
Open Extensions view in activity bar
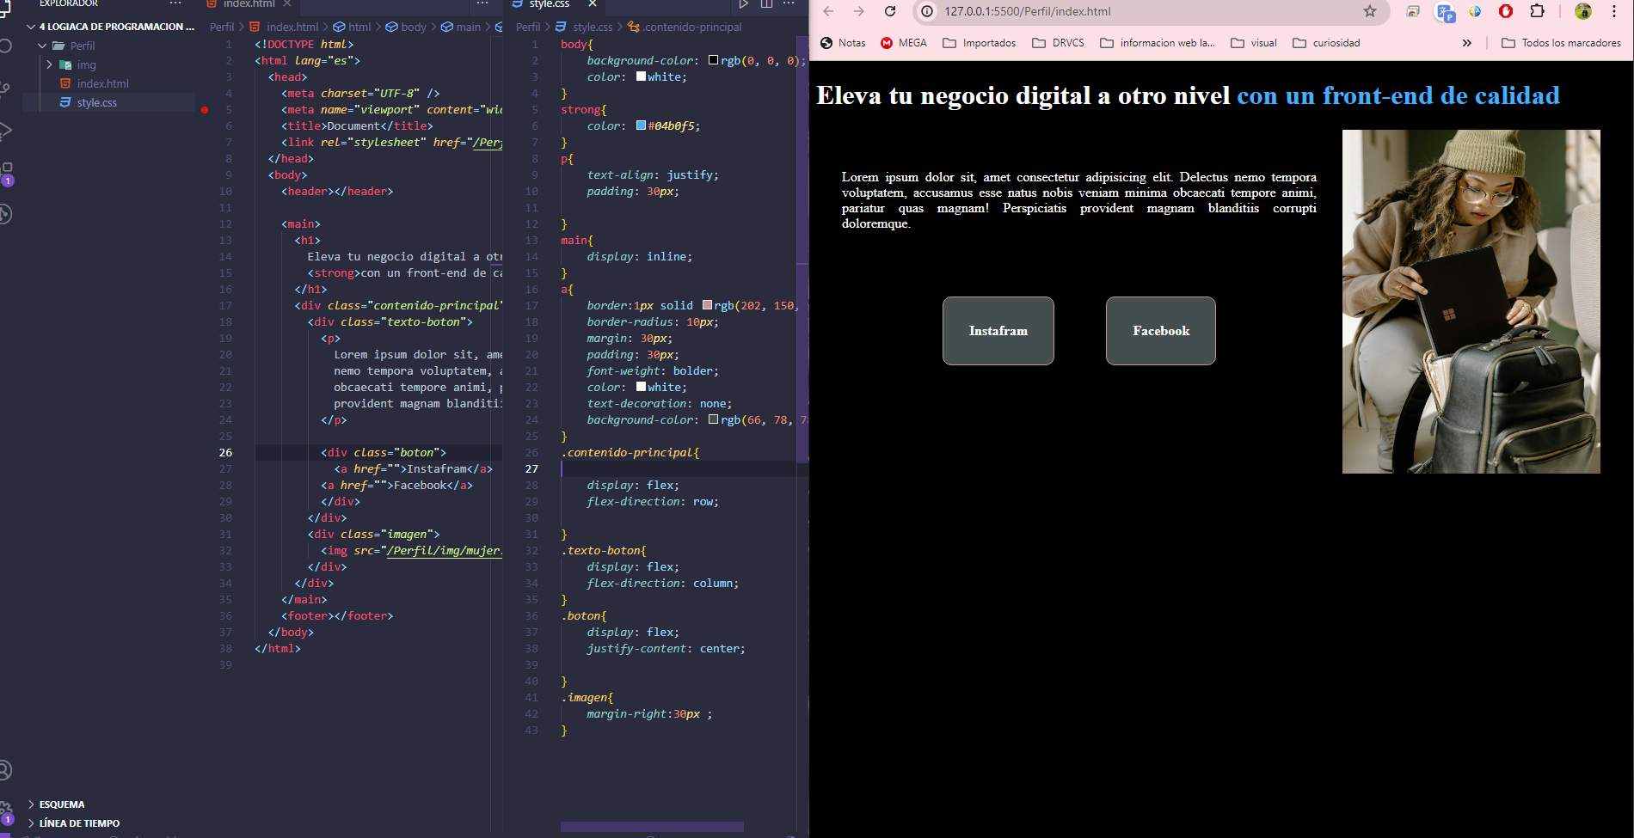point(5,173)
